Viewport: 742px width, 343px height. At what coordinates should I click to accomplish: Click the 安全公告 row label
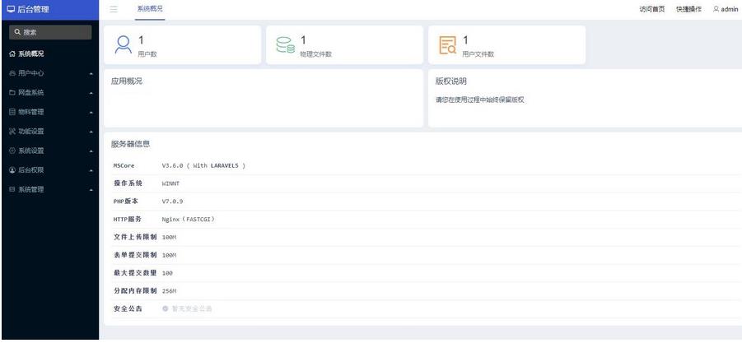(x=128, y=308)
